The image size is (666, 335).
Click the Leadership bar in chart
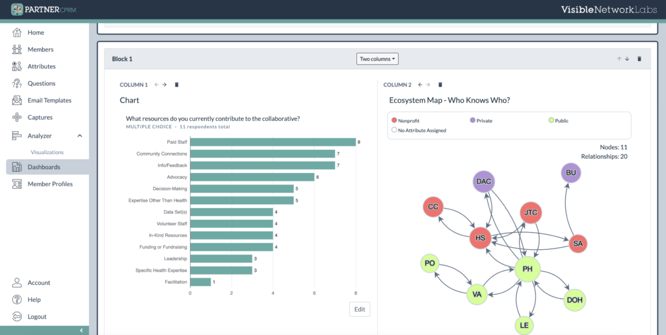(221, 259)
